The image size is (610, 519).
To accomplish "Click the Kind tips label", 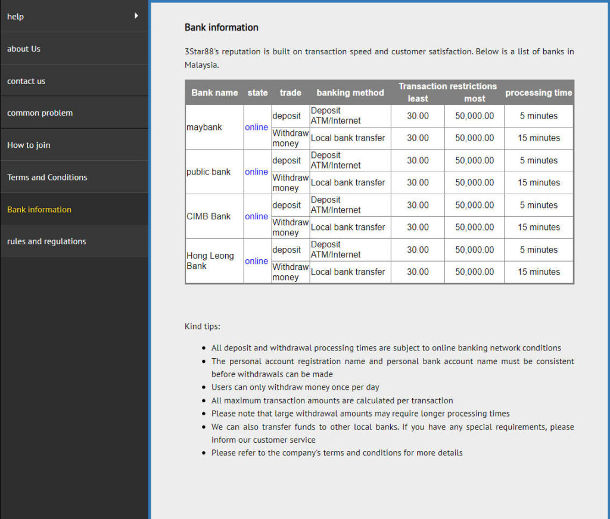I will click(x=203, y=327).
